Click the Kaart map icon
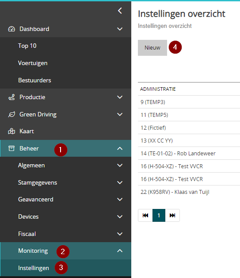The image size is (240, 278). (11, 131)
